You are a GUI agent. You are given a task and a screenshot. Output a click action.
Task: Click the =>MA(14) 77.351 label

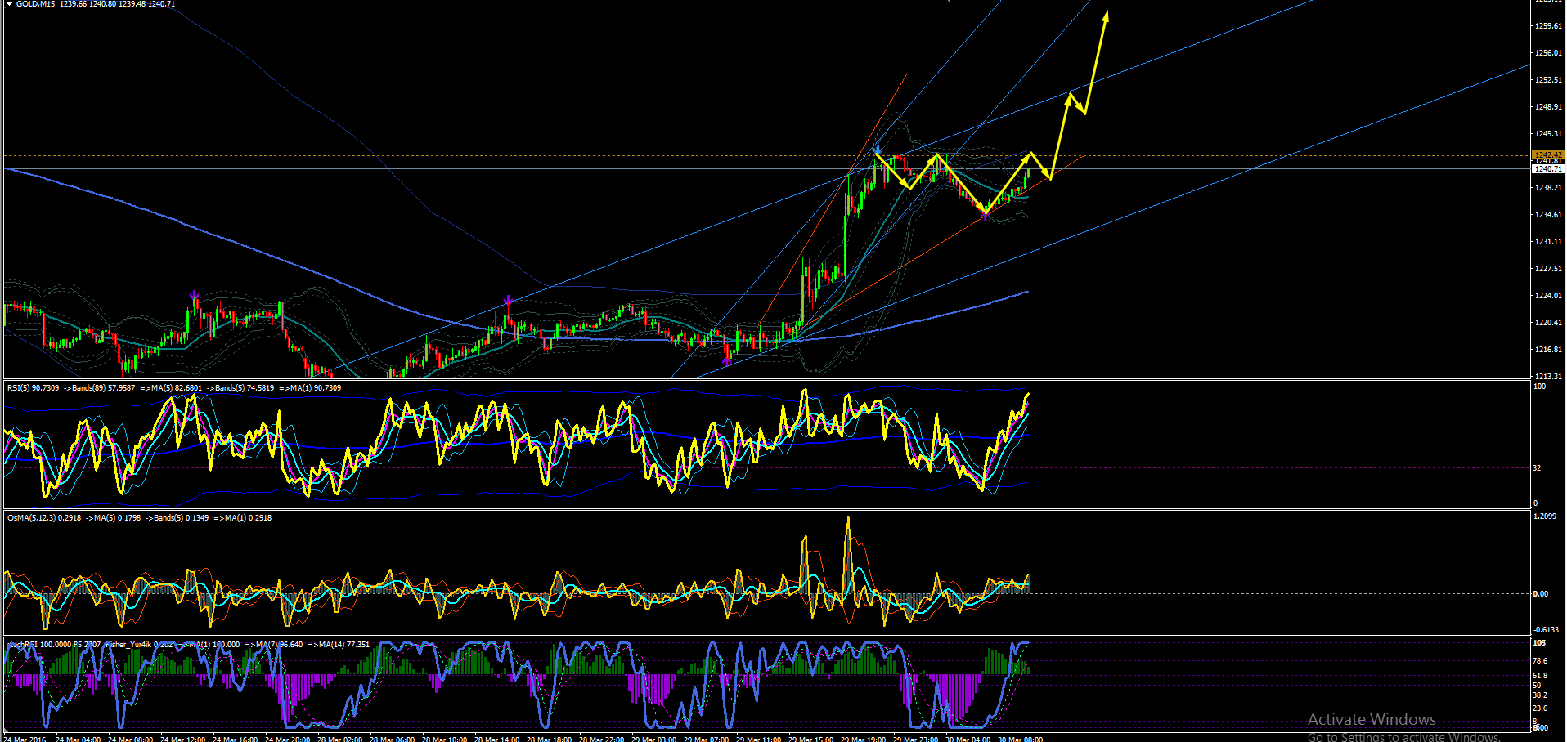[x=339, y=645]
